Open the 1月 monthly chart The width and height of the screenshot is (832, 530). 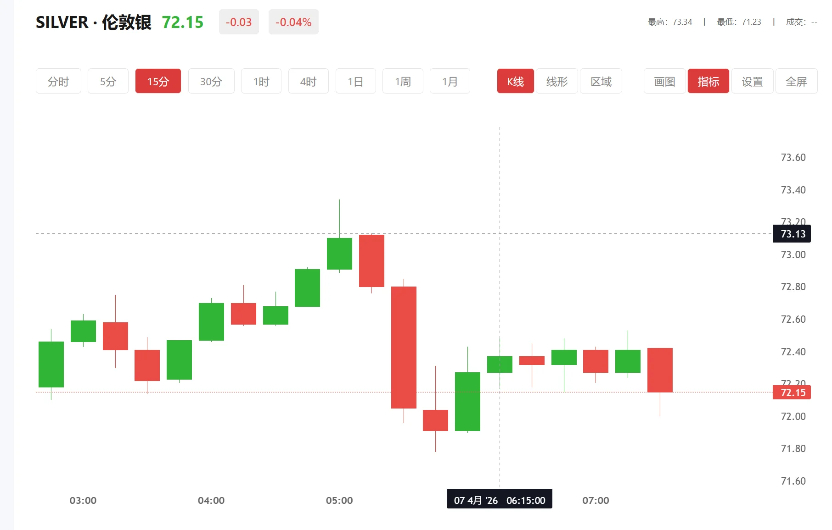450,81
